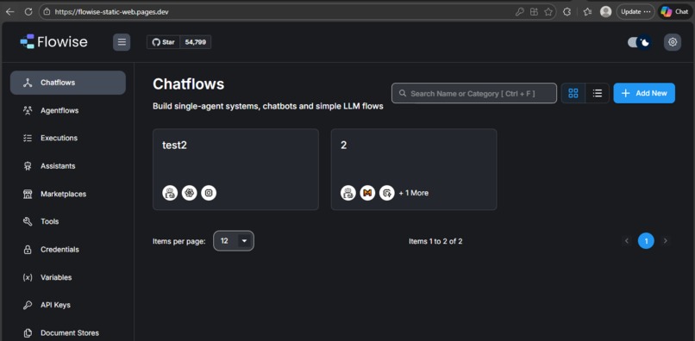Open the chatflow card named 2
This screenshot has width=695, height=341.
(414, 169)
